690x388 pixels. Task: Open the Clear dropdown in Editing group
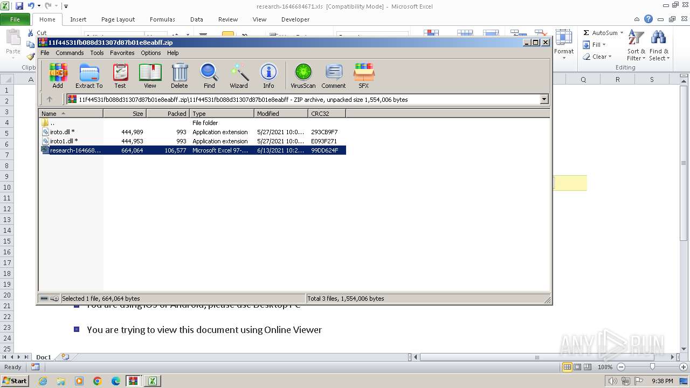point(610,57)
